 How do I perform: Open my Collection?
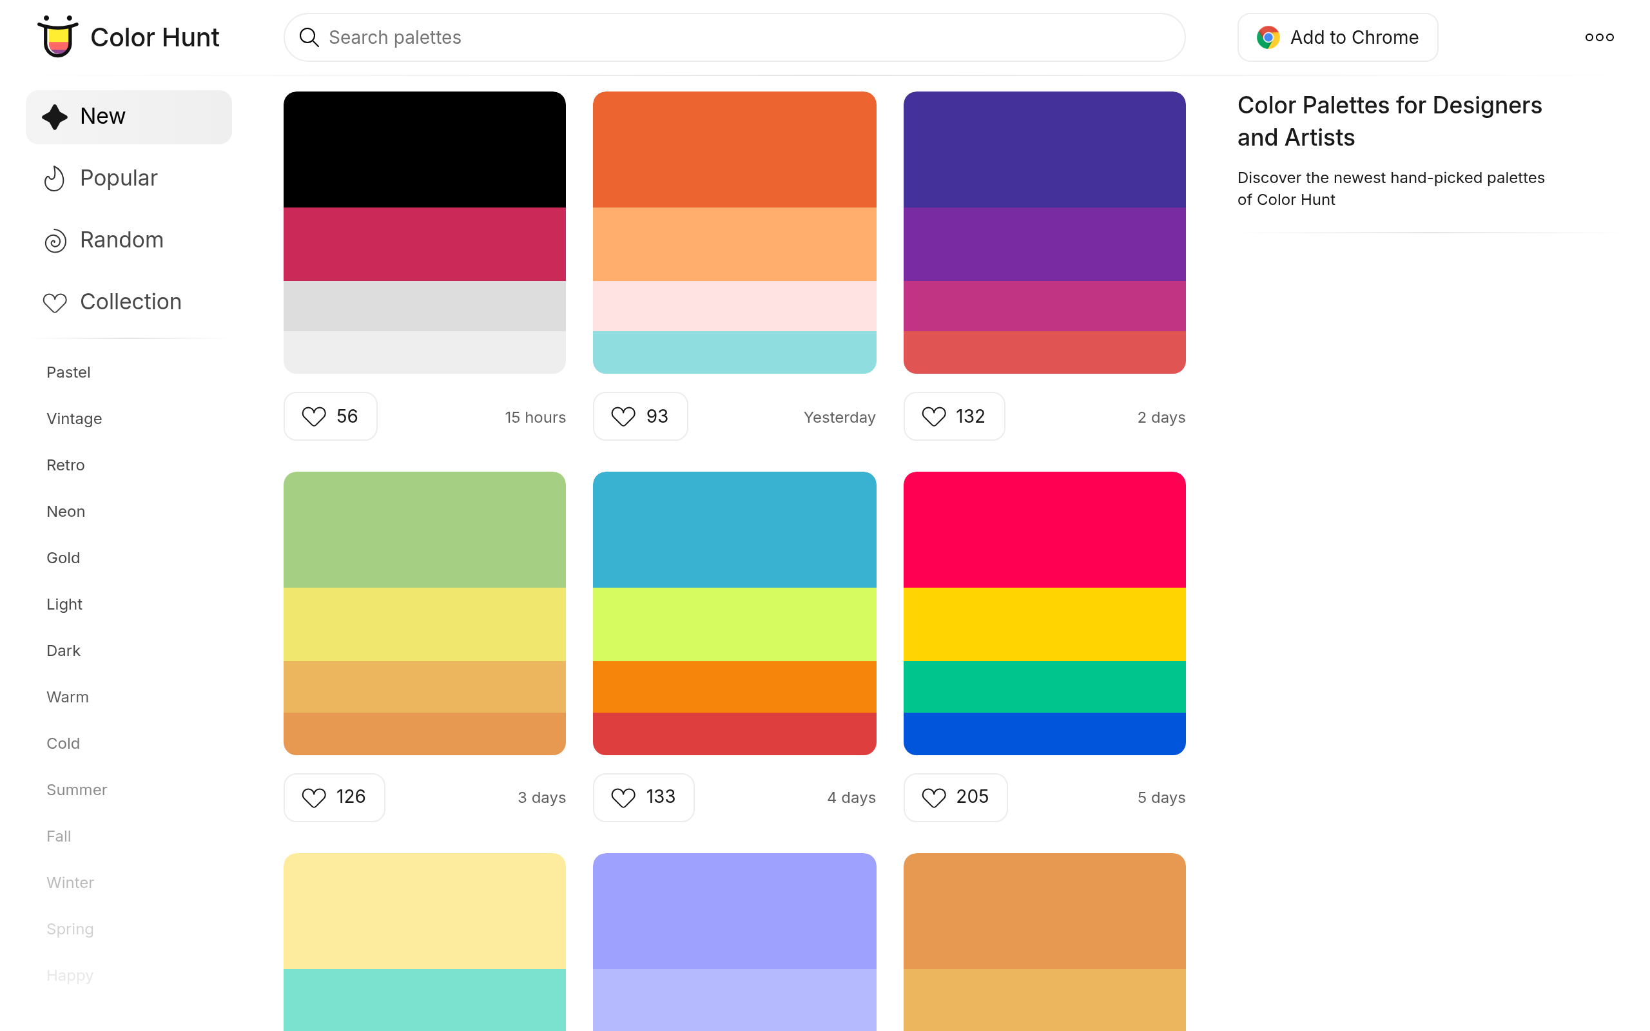[129, 302]
